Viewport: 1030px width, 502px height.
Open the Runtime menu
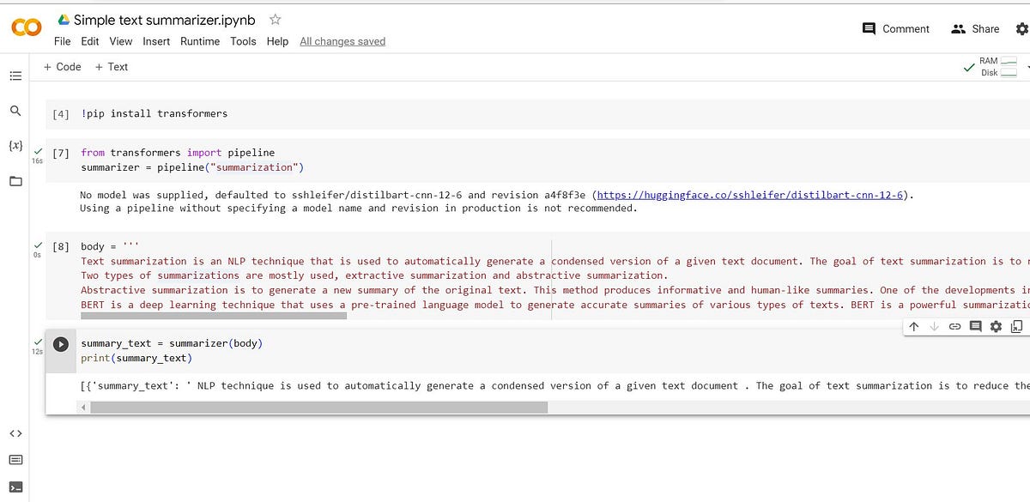(200, 41)
